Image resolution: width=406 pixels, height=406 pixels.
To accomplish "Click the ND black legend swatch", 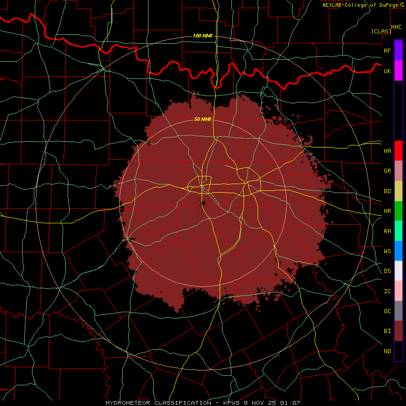I will [x=398, y=351].
